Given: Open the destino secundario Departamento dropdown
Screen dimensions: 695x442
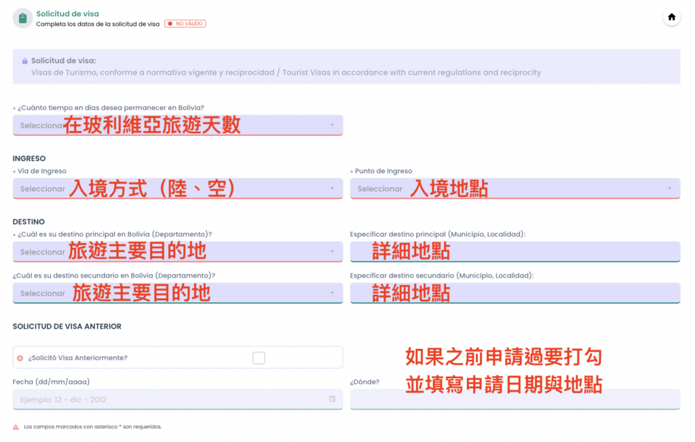Looking at the screenshot, I should (x=178, y=293).
